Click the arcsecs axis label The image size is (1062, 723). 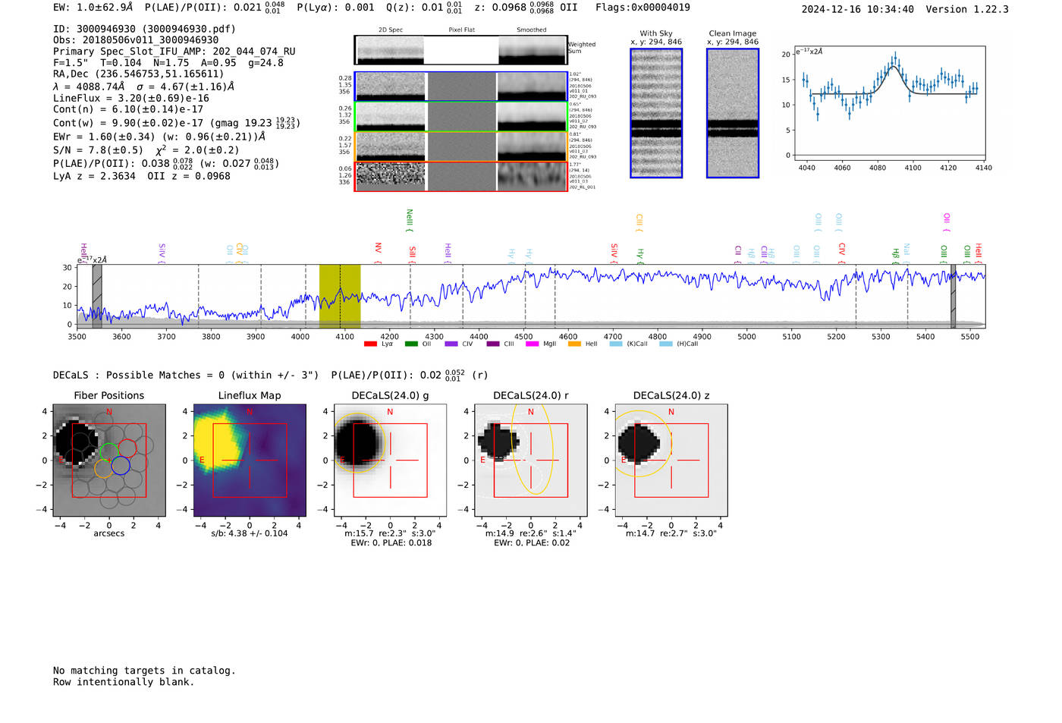109,533
